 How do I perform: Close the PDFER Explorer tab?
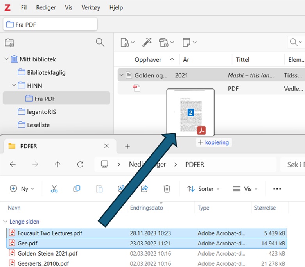point(106,146)
